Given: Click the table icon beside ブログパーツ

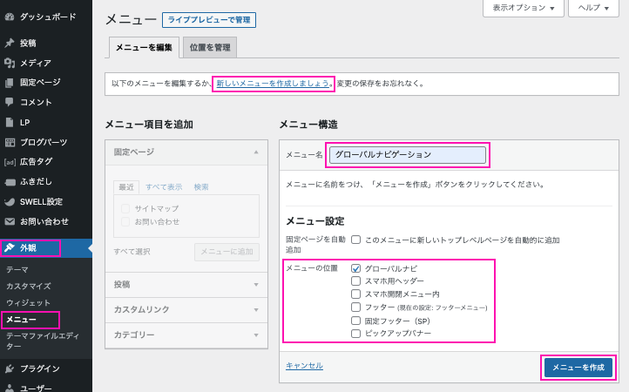Looking at the screenshot, I should click(10, 142).
